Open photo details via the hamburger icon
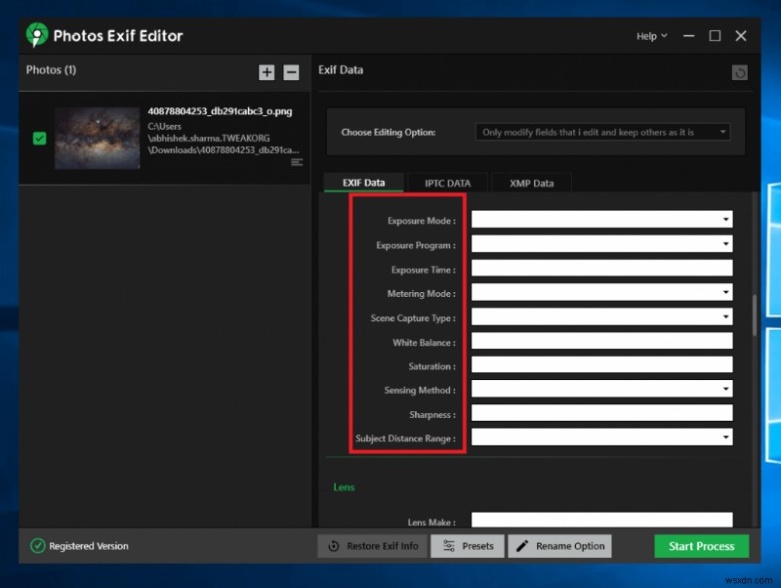781x588 pixels. pyautogui.click(x=298, y=163)
